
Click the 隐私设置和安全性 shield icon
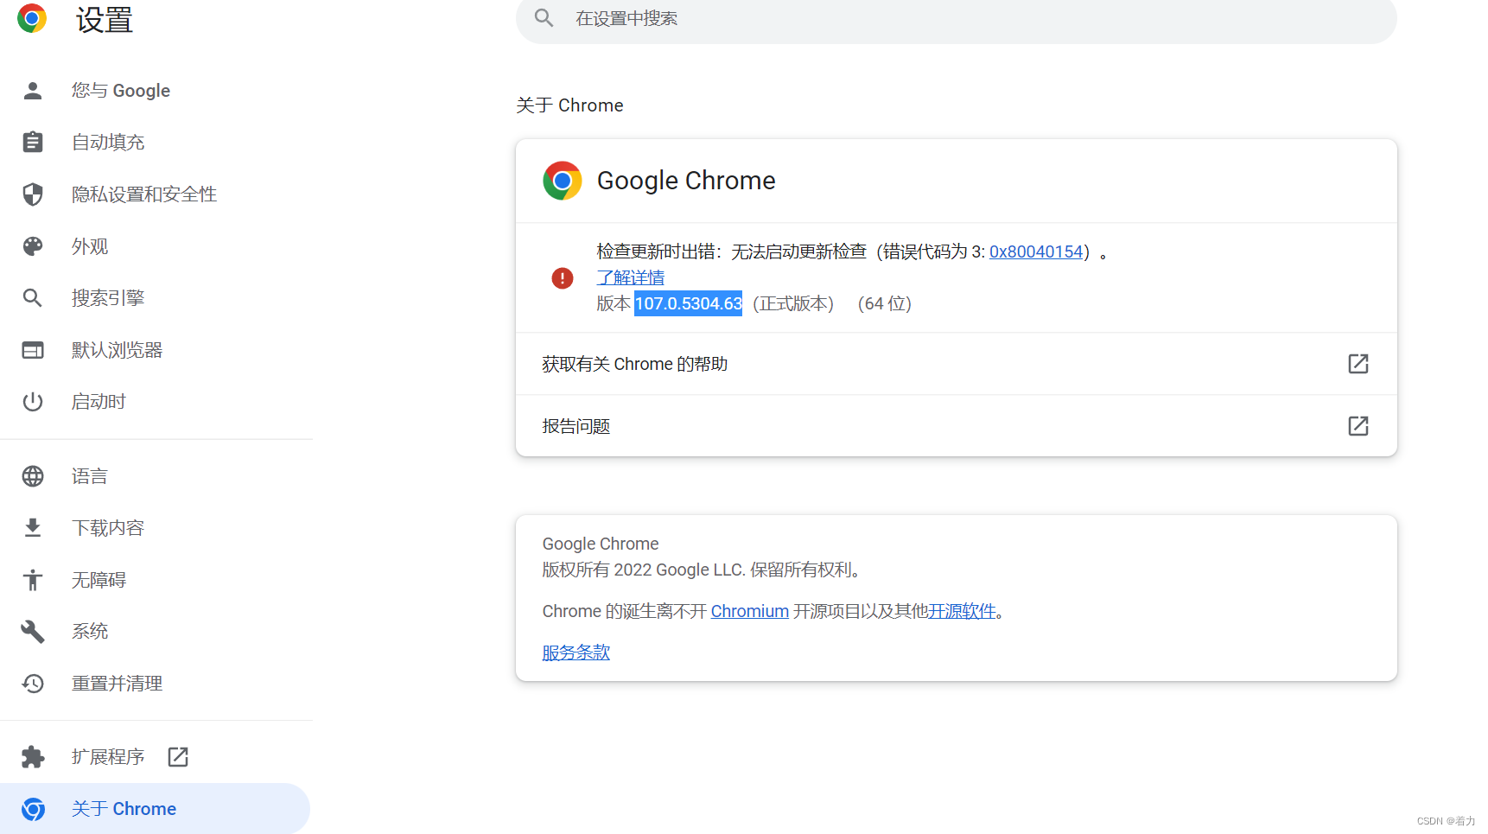click(x=32, y=194)
